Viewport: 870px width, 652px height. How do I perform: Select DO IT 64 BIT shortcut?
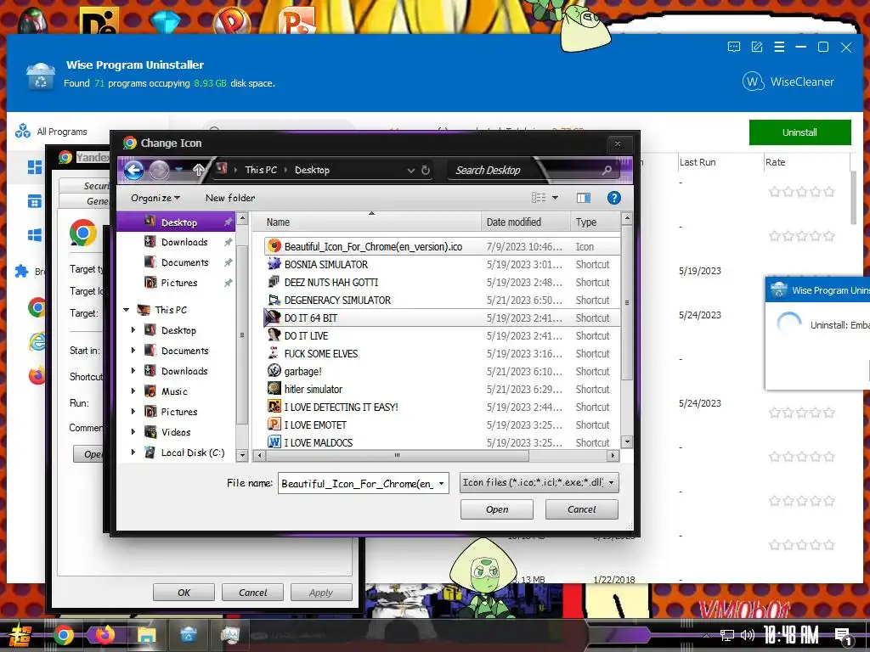pyautogui.click(x=442, y=318)
